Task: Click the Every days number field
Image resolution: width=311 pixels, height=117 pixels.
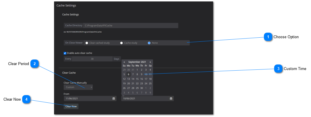Action: (92, 59)
